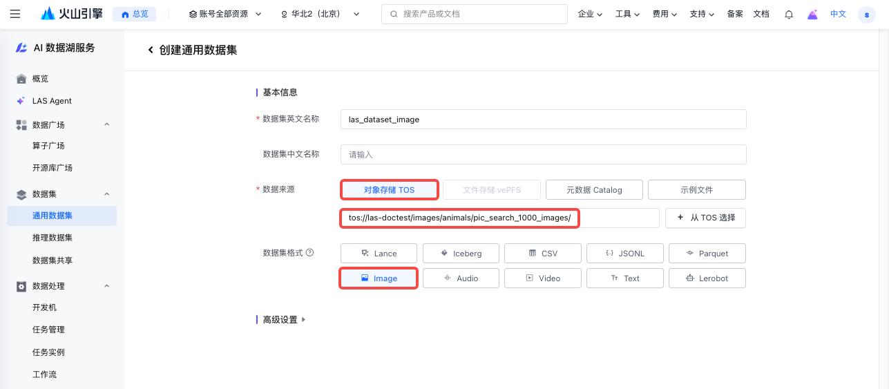The width and height of the screenshot is (889, 389).
Task: Click the 数据处理 gear icon
Action: click(21, 285)
